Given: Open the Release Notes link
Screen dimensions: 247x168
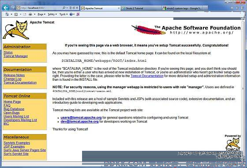Looking at the screenshot, I should click(x=14, y=75).
